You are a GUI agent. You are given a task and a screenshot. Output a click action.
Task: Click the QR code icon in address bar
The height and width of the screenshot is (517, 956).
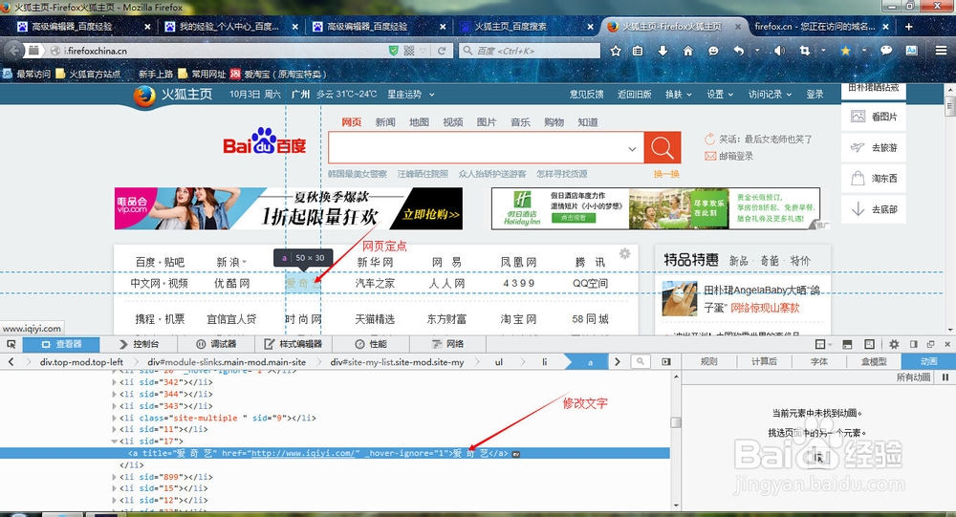409,51
